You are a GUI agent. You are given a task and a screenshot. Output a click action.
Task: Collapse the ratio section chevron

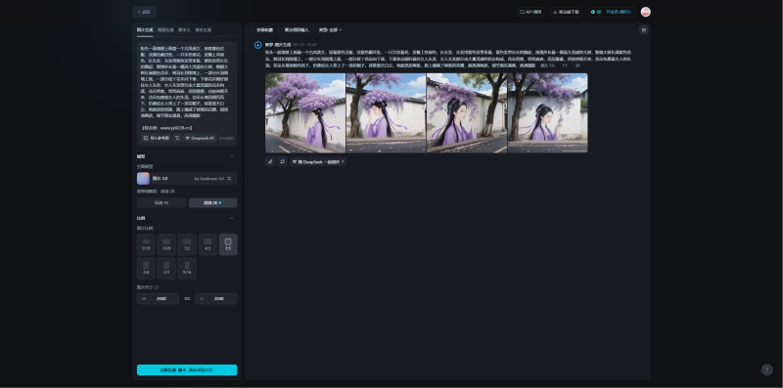click(231, 219)
